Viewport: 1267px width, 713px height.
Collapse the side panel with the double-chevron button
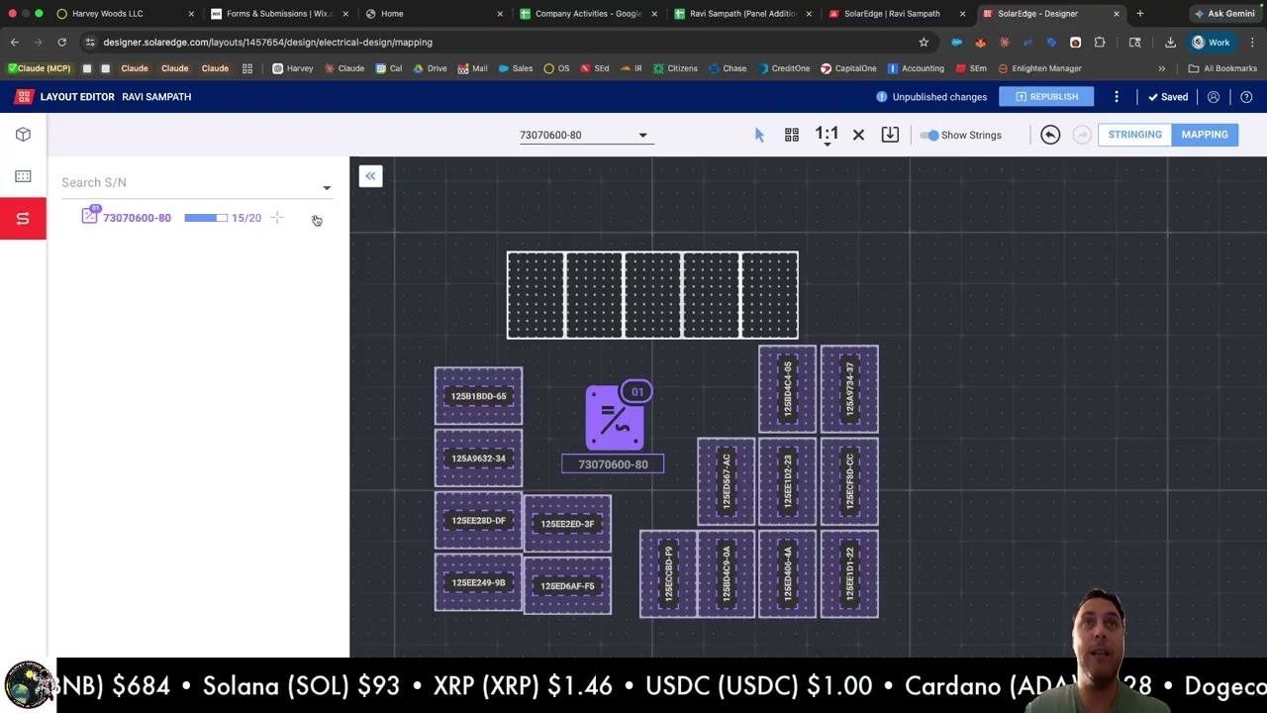[370, 176]
